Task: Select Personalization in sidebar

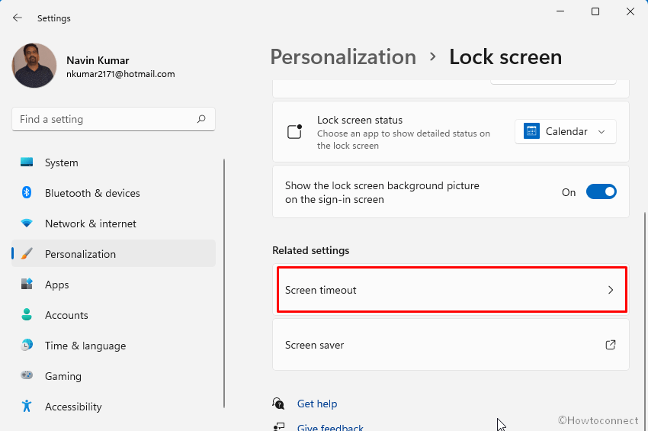Action: click(x=114, y=253)
